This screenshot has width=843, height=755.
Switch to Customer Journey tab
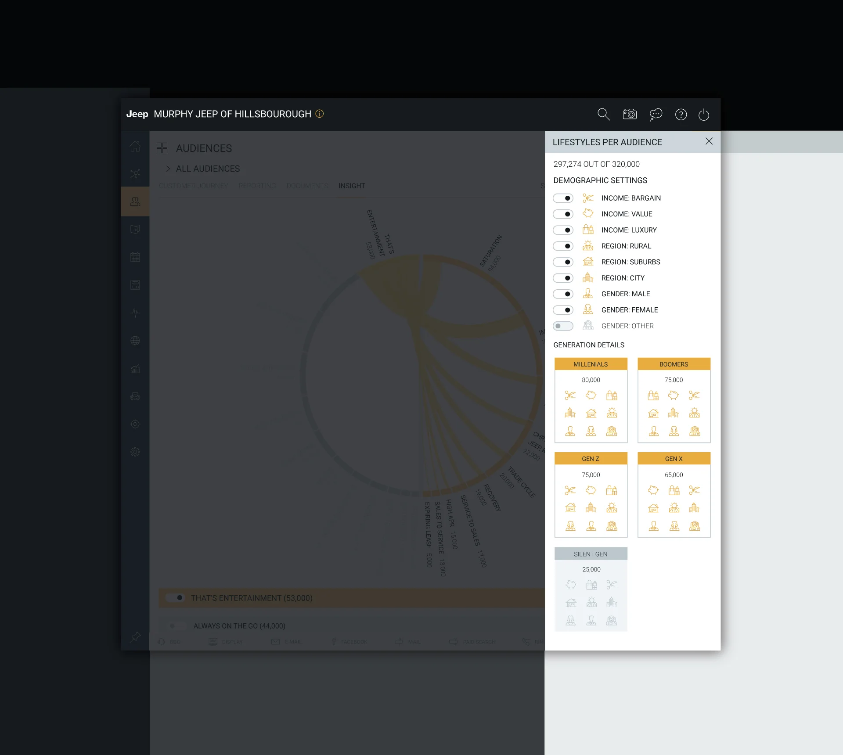193,186
